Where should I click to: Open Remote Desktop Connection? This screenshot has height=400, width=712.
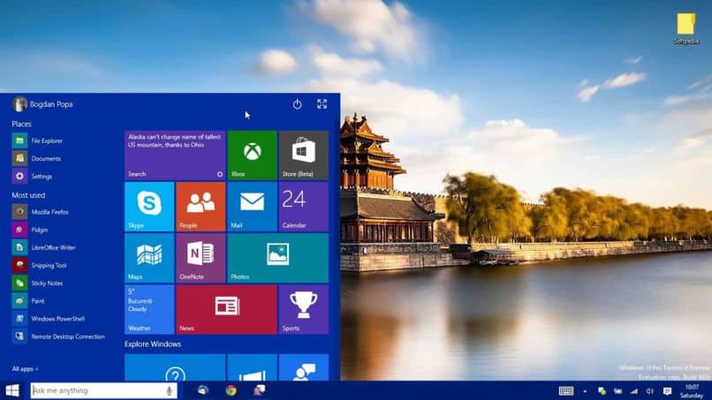[x=58, y=336]
